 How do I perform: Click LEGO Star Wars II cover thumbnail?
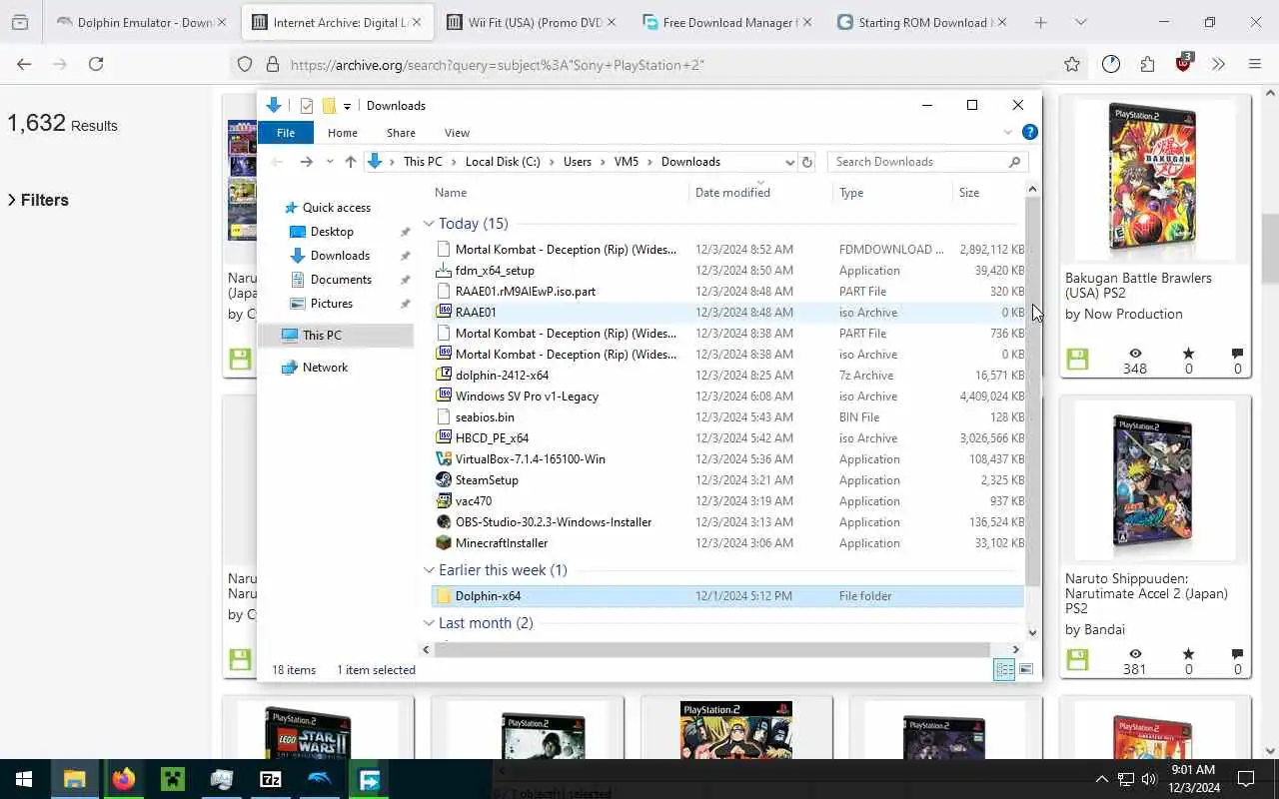tap(308, 732)
